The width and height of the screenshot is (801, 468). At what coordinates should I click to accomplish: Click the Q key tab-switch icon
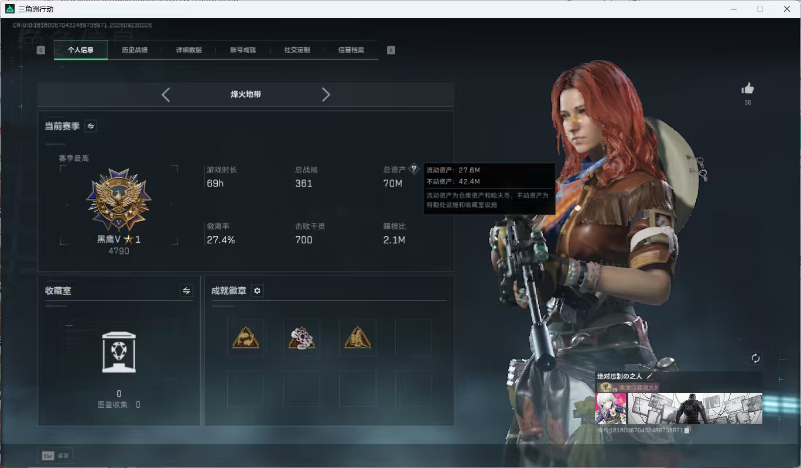40,50
